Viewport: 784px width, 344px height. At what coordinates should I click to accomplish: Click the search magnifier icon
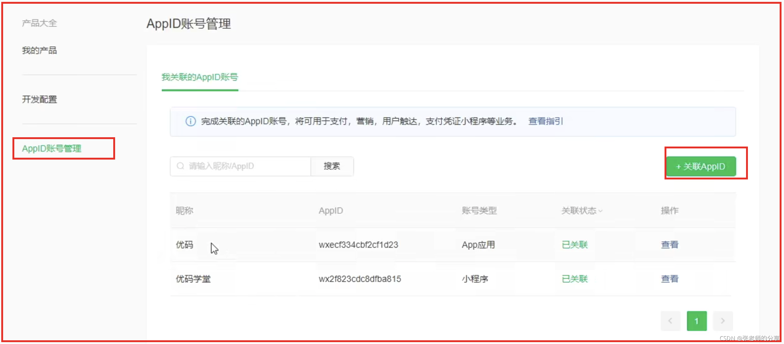180,166
